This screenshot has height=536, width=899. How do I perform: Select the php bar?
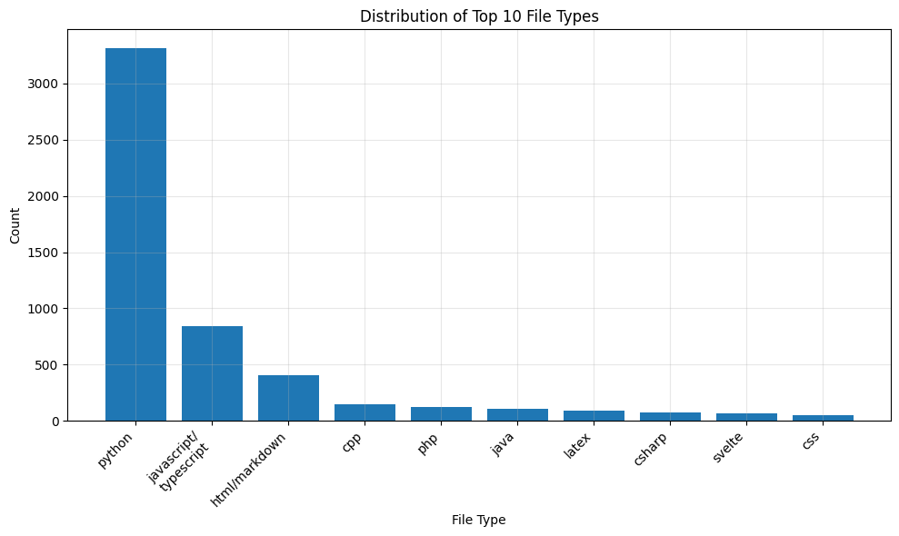(x=444, y=413)
